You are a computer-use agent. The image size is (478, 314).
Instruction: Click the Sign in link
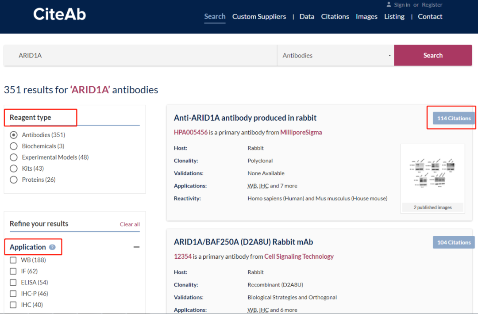point(402,4)
